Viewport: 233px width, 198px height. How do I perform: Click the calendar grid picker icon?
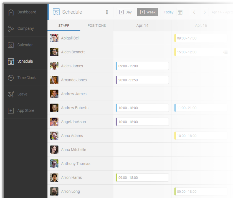tap(180, 12)
